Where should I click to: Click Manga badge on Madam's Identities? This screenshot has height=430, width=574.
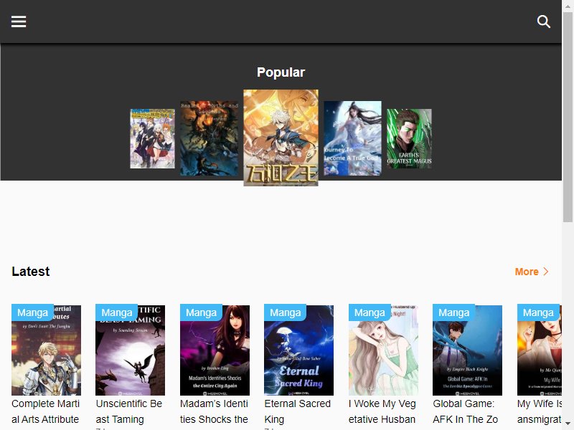pyautogui.click(x=201, y=312)
